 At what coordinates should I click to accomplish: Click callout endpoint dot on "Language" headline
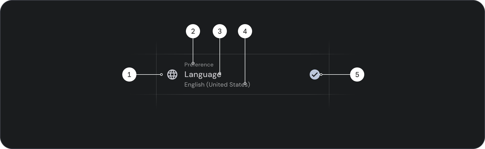point(220,73)
